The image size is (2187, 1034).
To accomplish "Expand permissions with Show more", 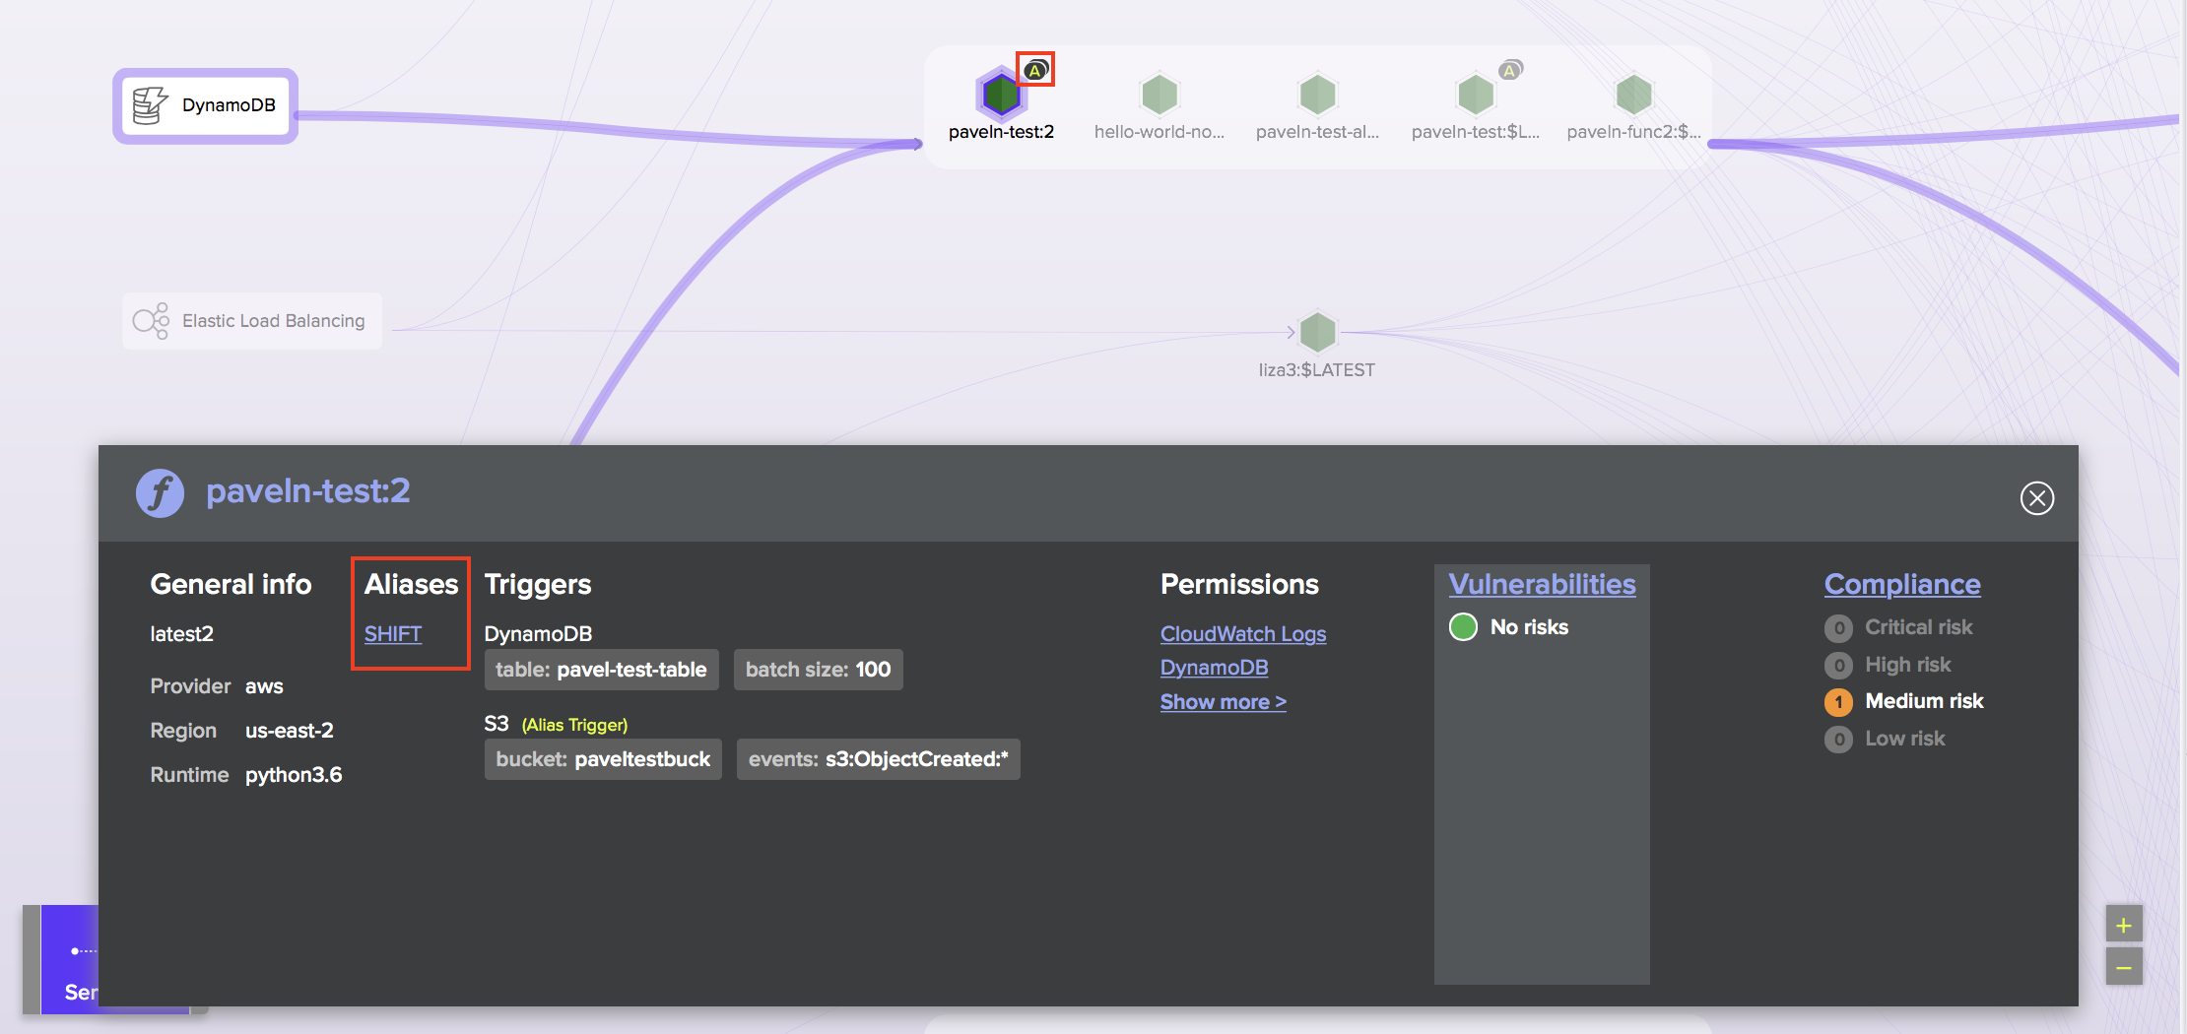I will pos(1224,702).
